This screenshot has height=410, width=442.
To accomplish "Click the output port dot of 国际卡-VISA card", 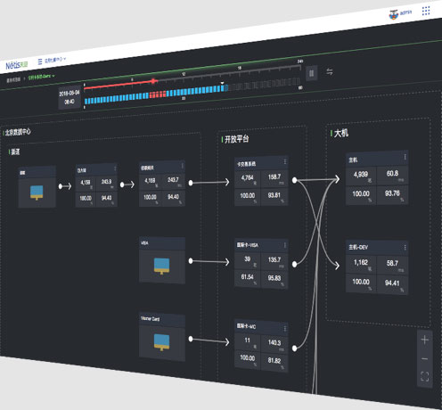I will pos(294,264).
